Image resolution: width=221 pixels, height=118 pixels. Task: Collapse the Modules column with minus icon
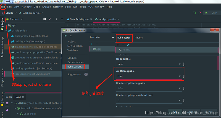(113, 37)
